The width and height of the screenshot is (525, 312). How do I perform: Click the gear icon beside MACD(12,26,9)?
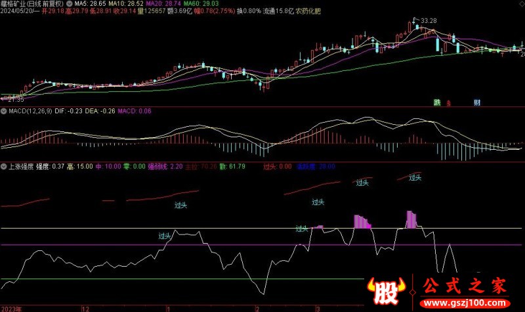[x=4, y=112]
